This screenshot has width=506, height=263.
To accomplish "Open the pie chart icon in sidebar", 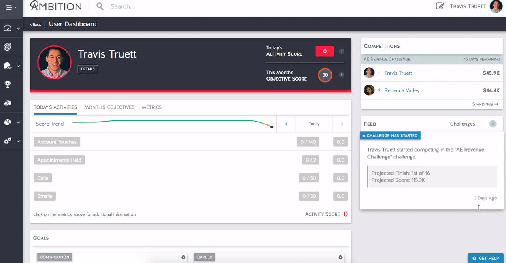I will pyautogui.click(x=8, y=122).
